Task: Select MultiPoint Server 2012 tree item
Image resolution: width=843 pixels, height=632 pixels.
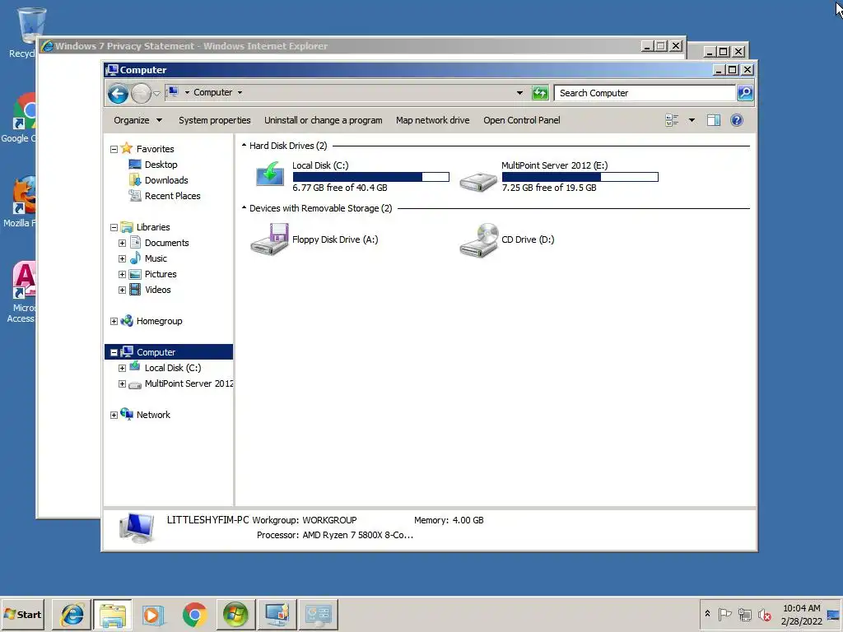Action: [x=189, y=383]
